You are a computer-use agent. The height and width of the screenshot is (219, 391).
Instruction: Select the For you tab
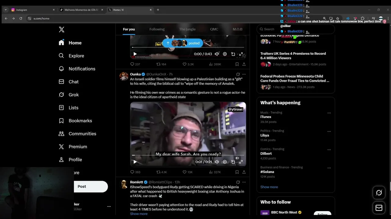(x=129, y=29)
